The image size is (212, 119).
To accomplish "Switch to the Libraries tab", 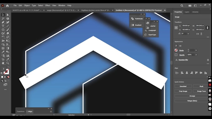I will coord(195,12).
